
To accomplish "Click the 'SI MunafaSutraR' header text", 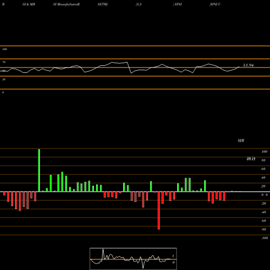I will (66, 4).
